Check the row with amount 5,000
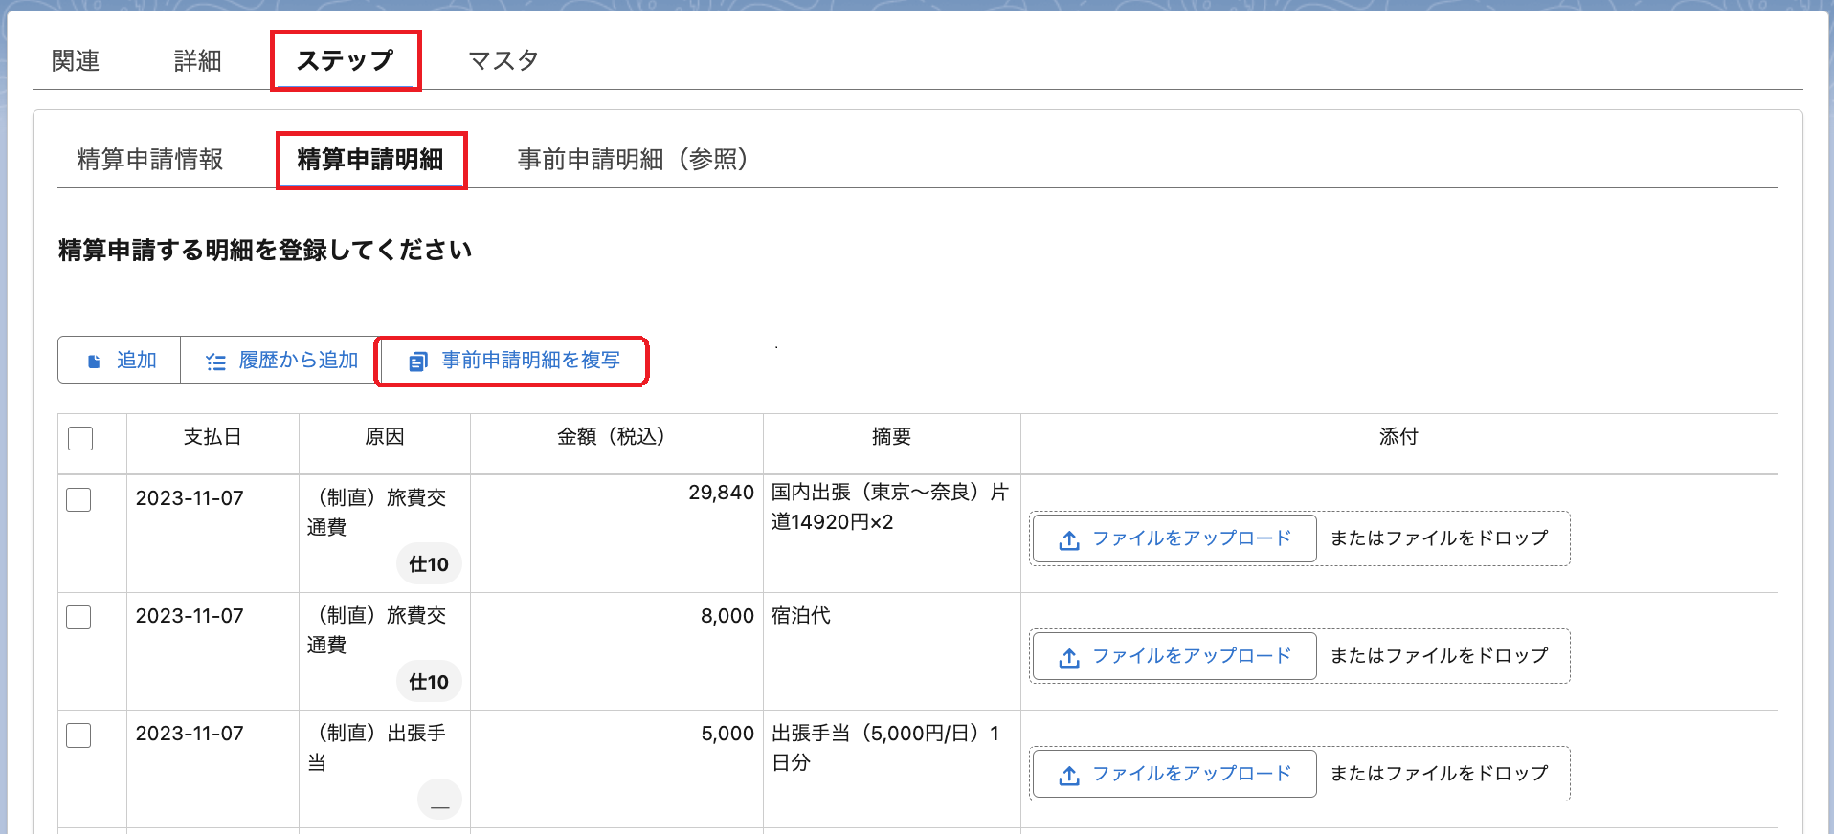 coord(78,735)
